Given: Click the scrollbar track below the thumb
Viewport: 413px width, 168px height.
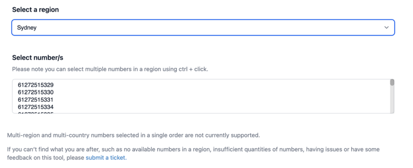Looking at the screenshot, I should click(392, 101).
